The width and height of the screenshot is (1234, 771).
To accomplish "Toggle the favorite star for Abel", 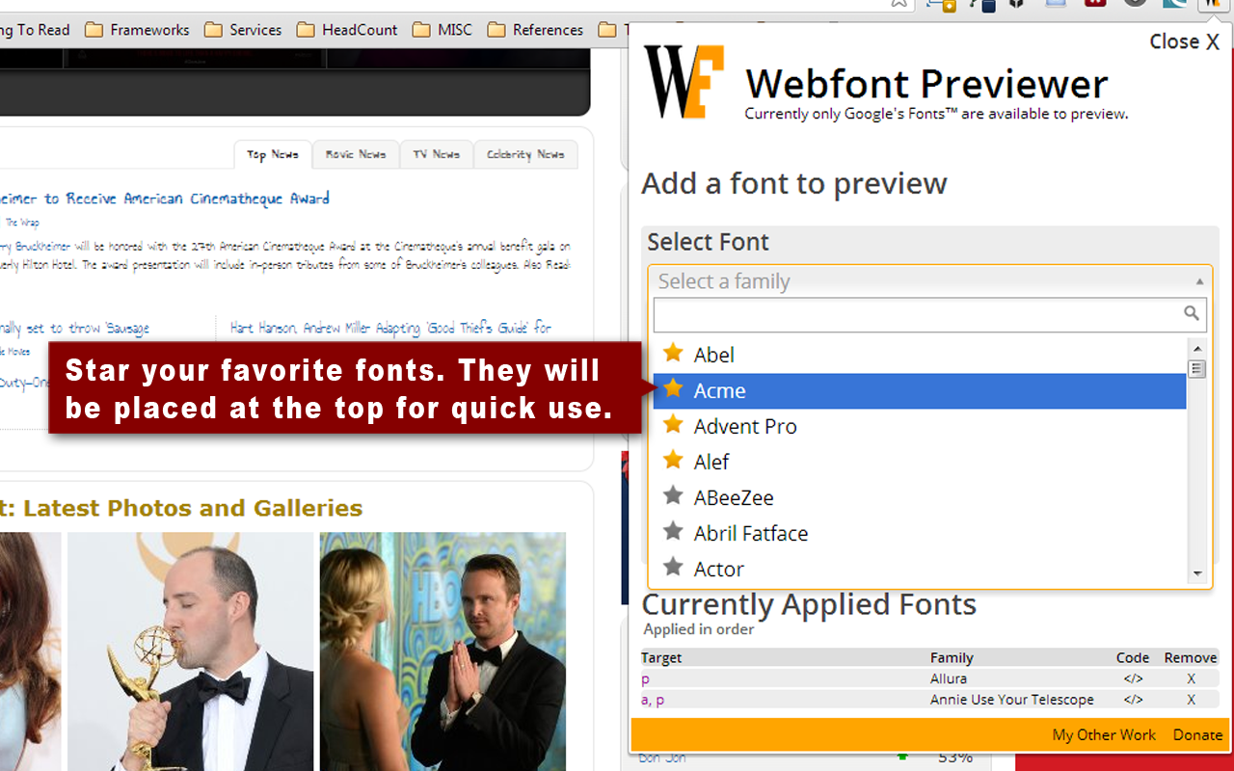I will (673, 353).
